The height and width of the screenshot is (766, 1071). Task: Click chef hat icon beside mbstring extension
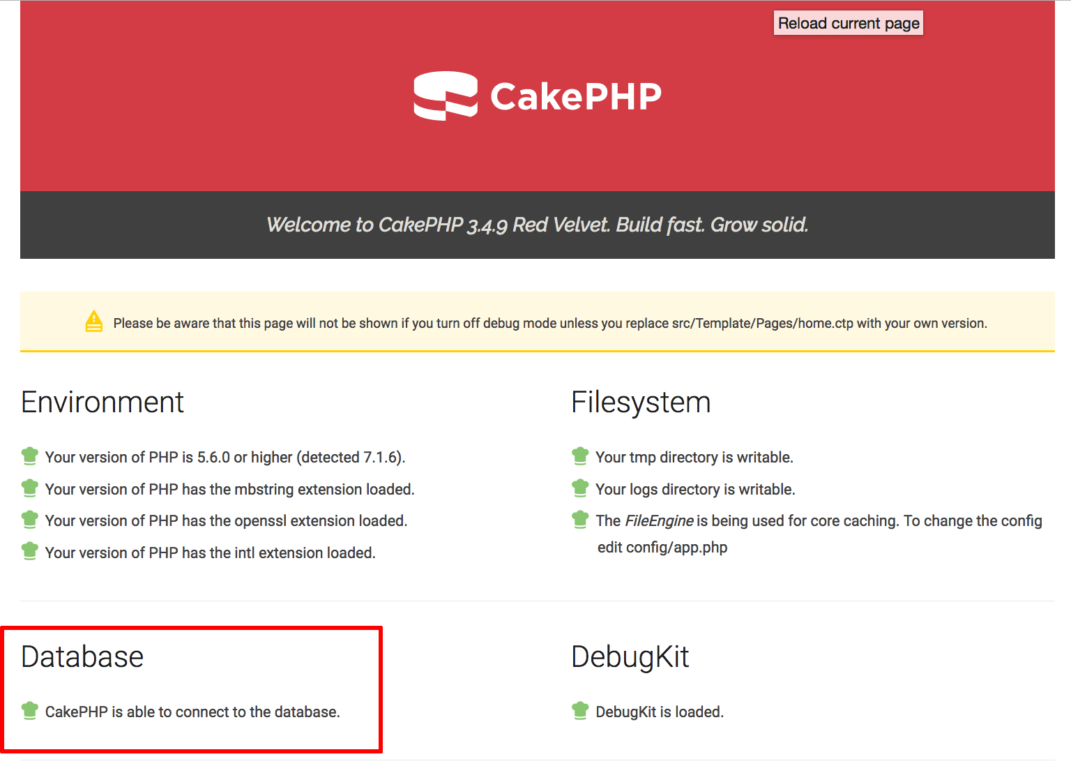point(30,488)
